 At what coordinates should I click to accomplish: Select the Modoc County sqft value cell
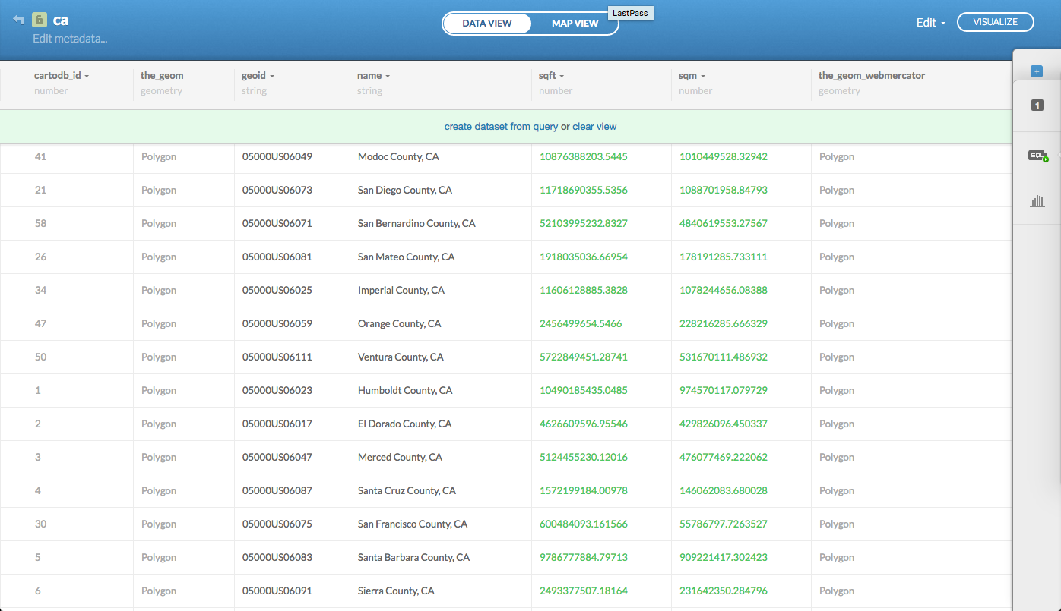click(584, 157)
